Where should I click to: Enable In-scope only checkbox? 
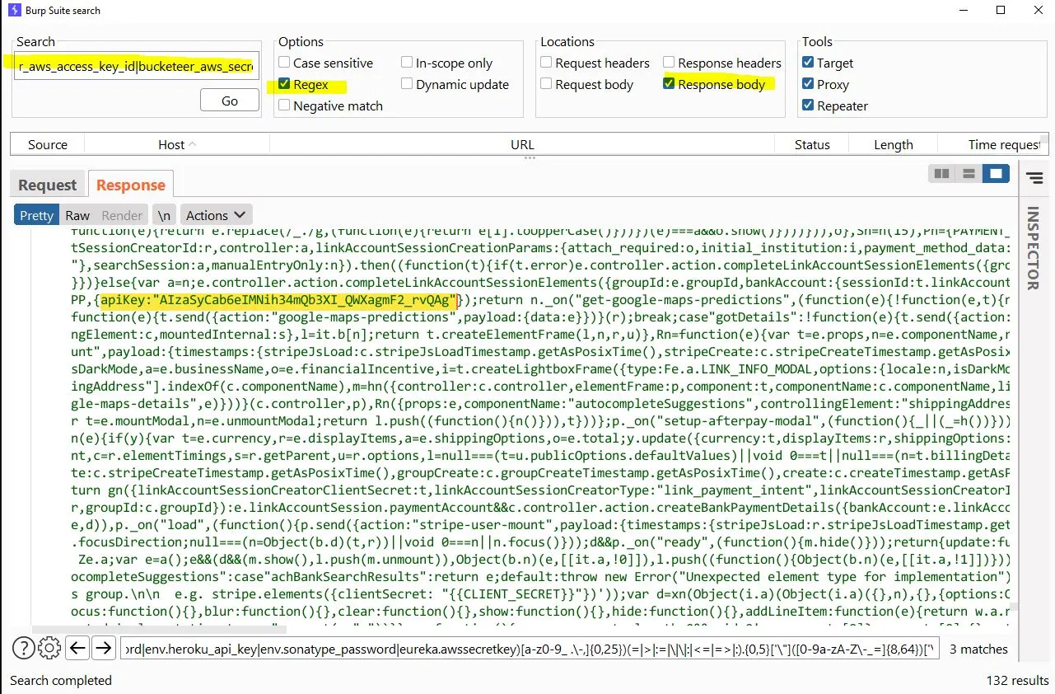click(407, 63)
